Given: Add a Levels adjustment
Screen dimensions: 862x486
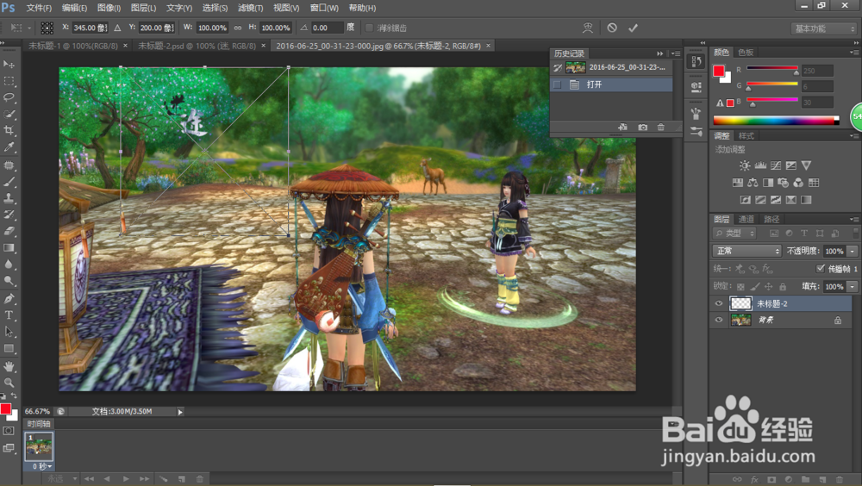Looking at the screenshot, I should coord(760,165).
